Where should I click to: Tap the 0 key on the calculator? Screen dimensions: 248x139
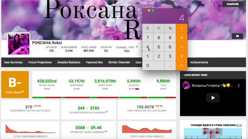point(153,66)
